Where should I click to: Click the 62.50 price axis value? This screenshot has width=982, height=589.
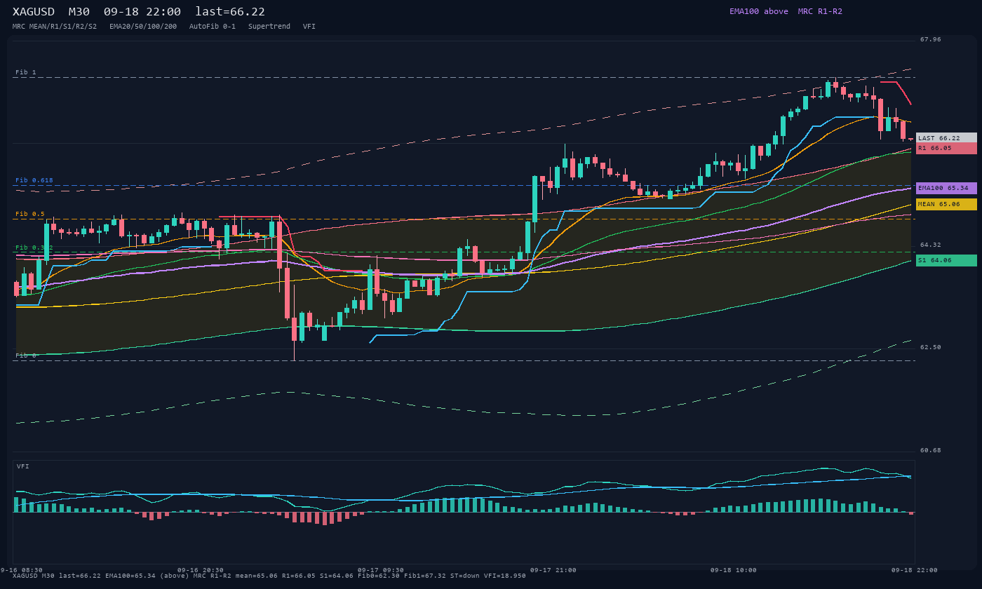pyautogui.click(x=931, y=347)
